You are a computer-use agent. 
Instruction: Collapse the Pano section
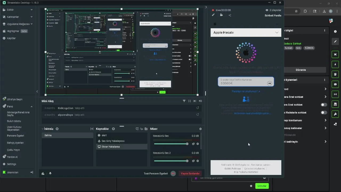(31, 106)
